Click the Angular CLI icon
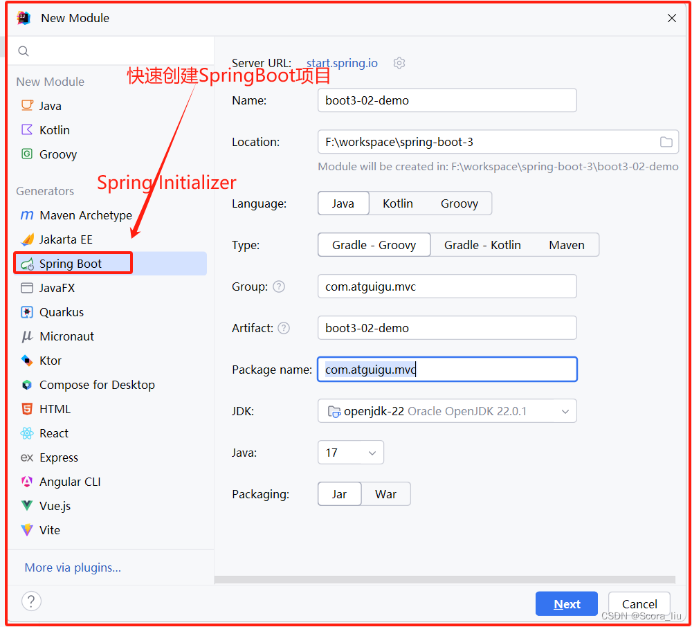Viewport: 692px width, 627px height. (27, 482)
